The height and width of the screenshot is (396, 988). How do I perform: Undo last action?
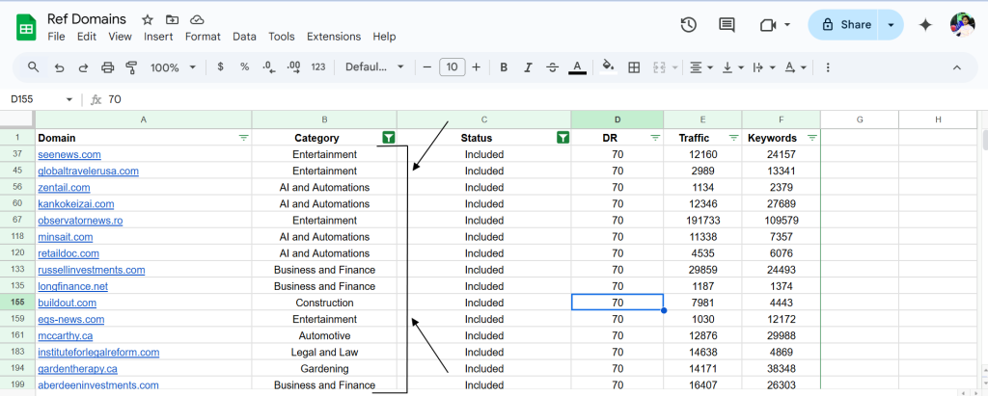click(59, 67)
